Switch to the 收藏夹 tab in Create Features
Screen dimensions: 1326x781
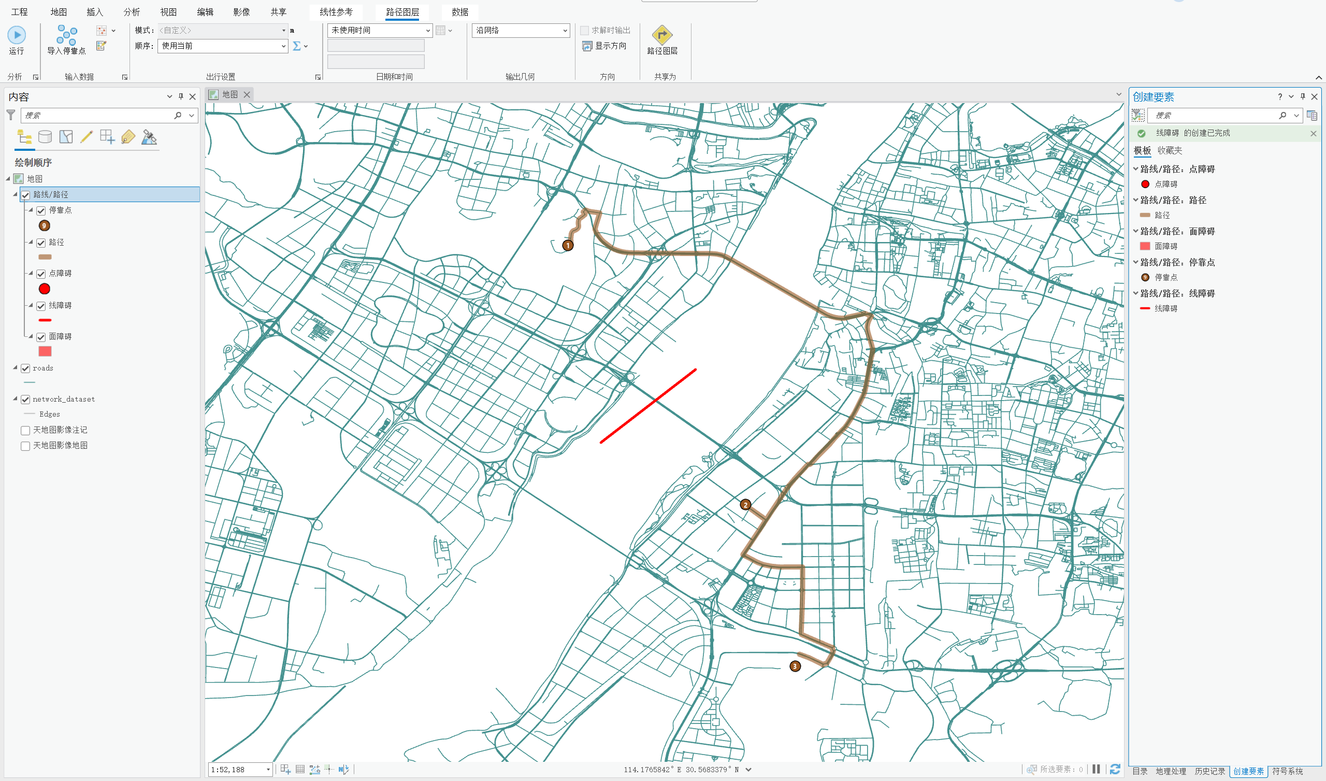tap(1170, 151)
